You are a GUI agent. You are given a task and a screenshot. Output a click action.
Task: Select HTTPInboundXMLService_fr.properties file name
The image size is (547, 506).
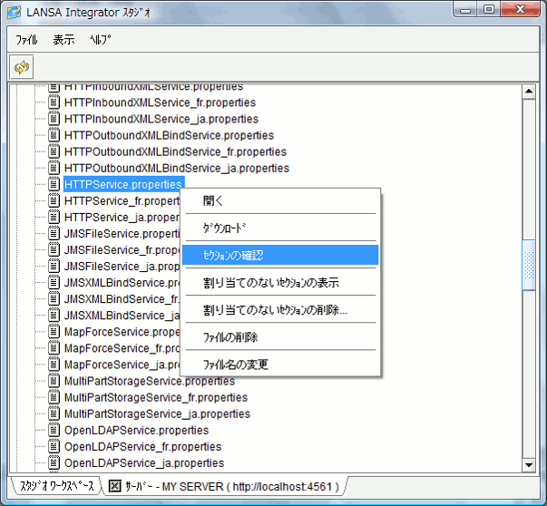[x=161, y=102]
